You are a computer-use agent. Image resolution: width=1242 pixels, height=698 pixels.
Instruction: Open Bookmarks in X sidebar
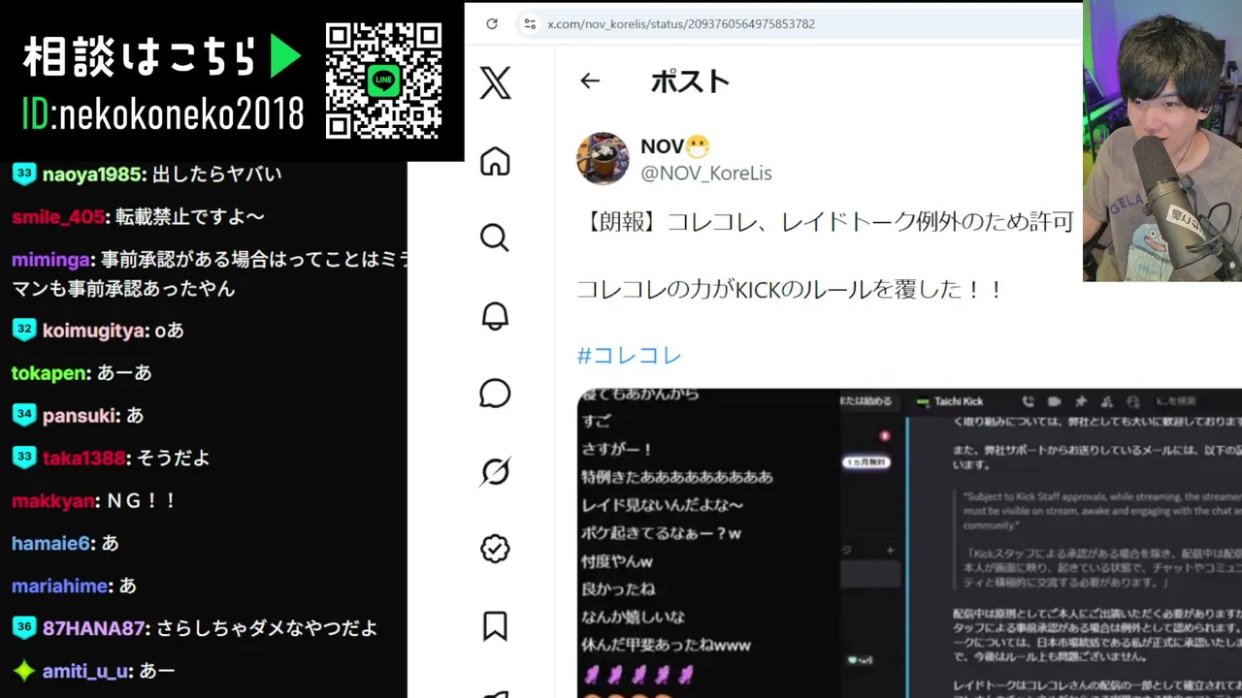[x=495, y=626]
